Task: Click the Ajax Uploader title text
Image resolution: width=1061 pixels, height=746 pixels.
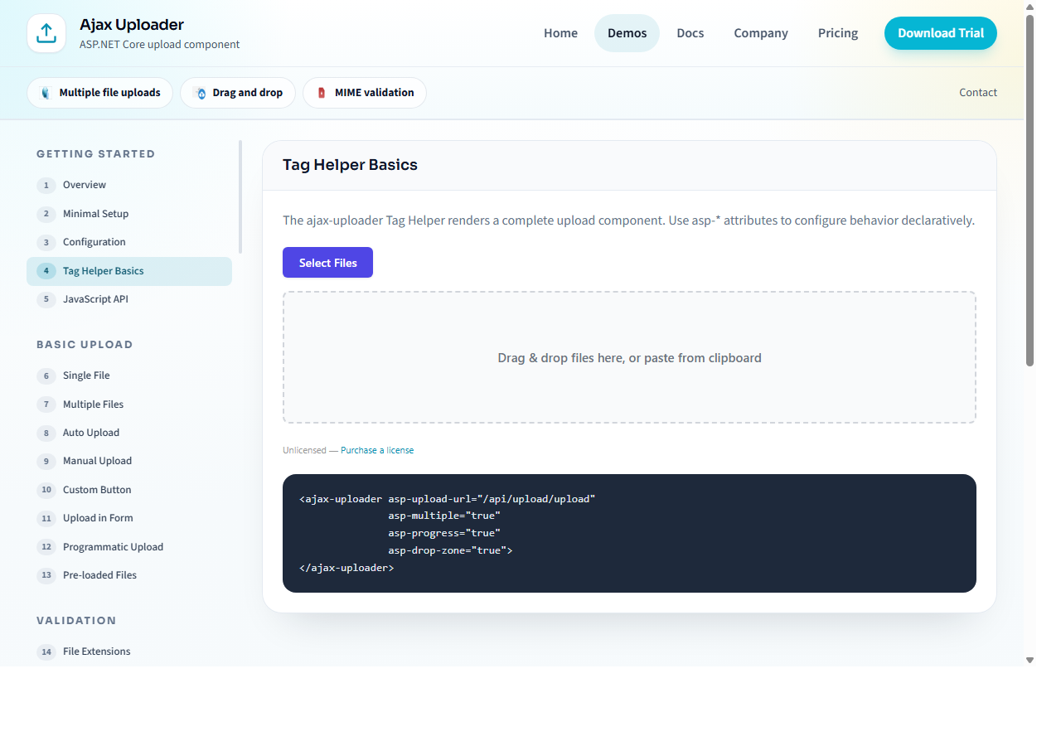Action: 132,25
